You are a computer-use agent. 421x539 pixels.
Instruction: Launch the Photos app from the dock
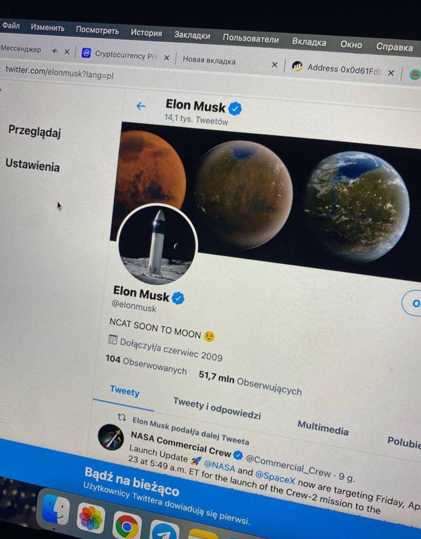point(91,518)
